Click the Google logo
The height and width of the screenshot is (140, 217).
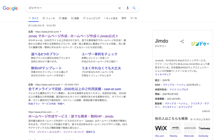(x=10, y=8)
